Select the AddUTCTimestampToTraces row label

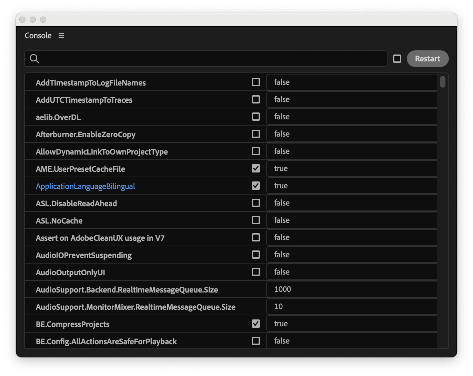(84, 100)
